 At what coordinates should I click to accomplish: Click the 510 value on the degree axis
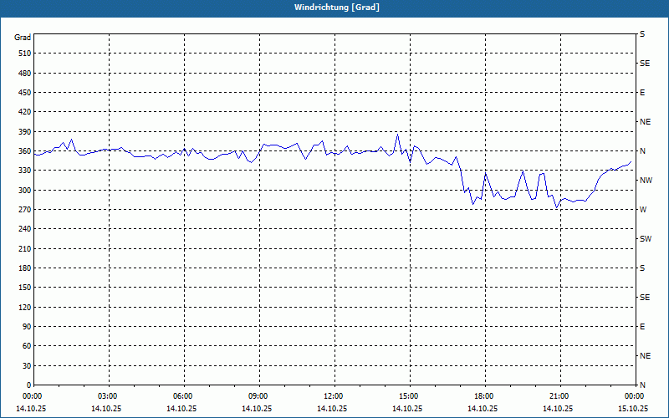point(25,54)
